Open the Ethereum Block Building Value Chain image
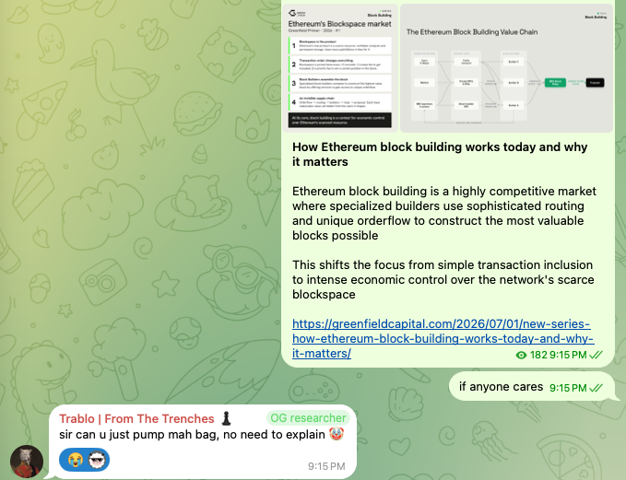 506,68
